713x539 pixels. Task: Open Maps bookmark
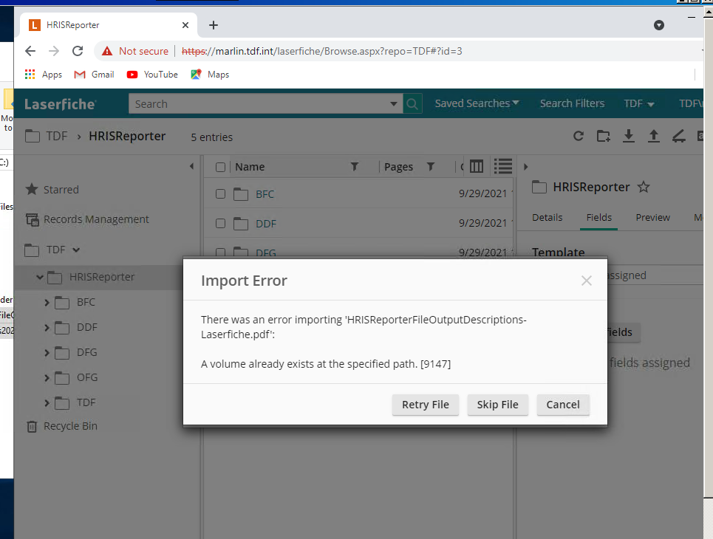coord(210,75)
